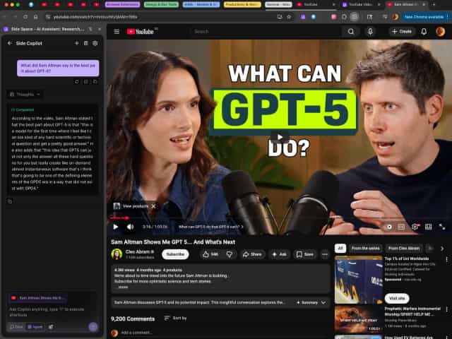This screenshot has width=452, height=339.
Task: Start voice search with the microphone icon
Action: 370,31
